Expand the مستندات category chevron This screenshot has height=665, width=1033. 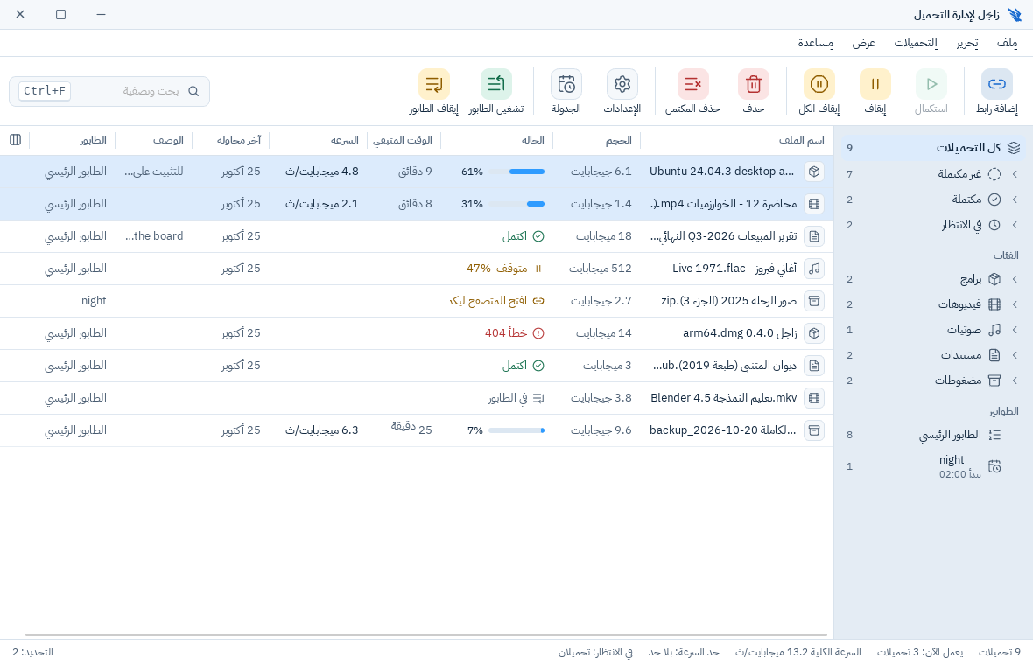(x=1015, y=355)
